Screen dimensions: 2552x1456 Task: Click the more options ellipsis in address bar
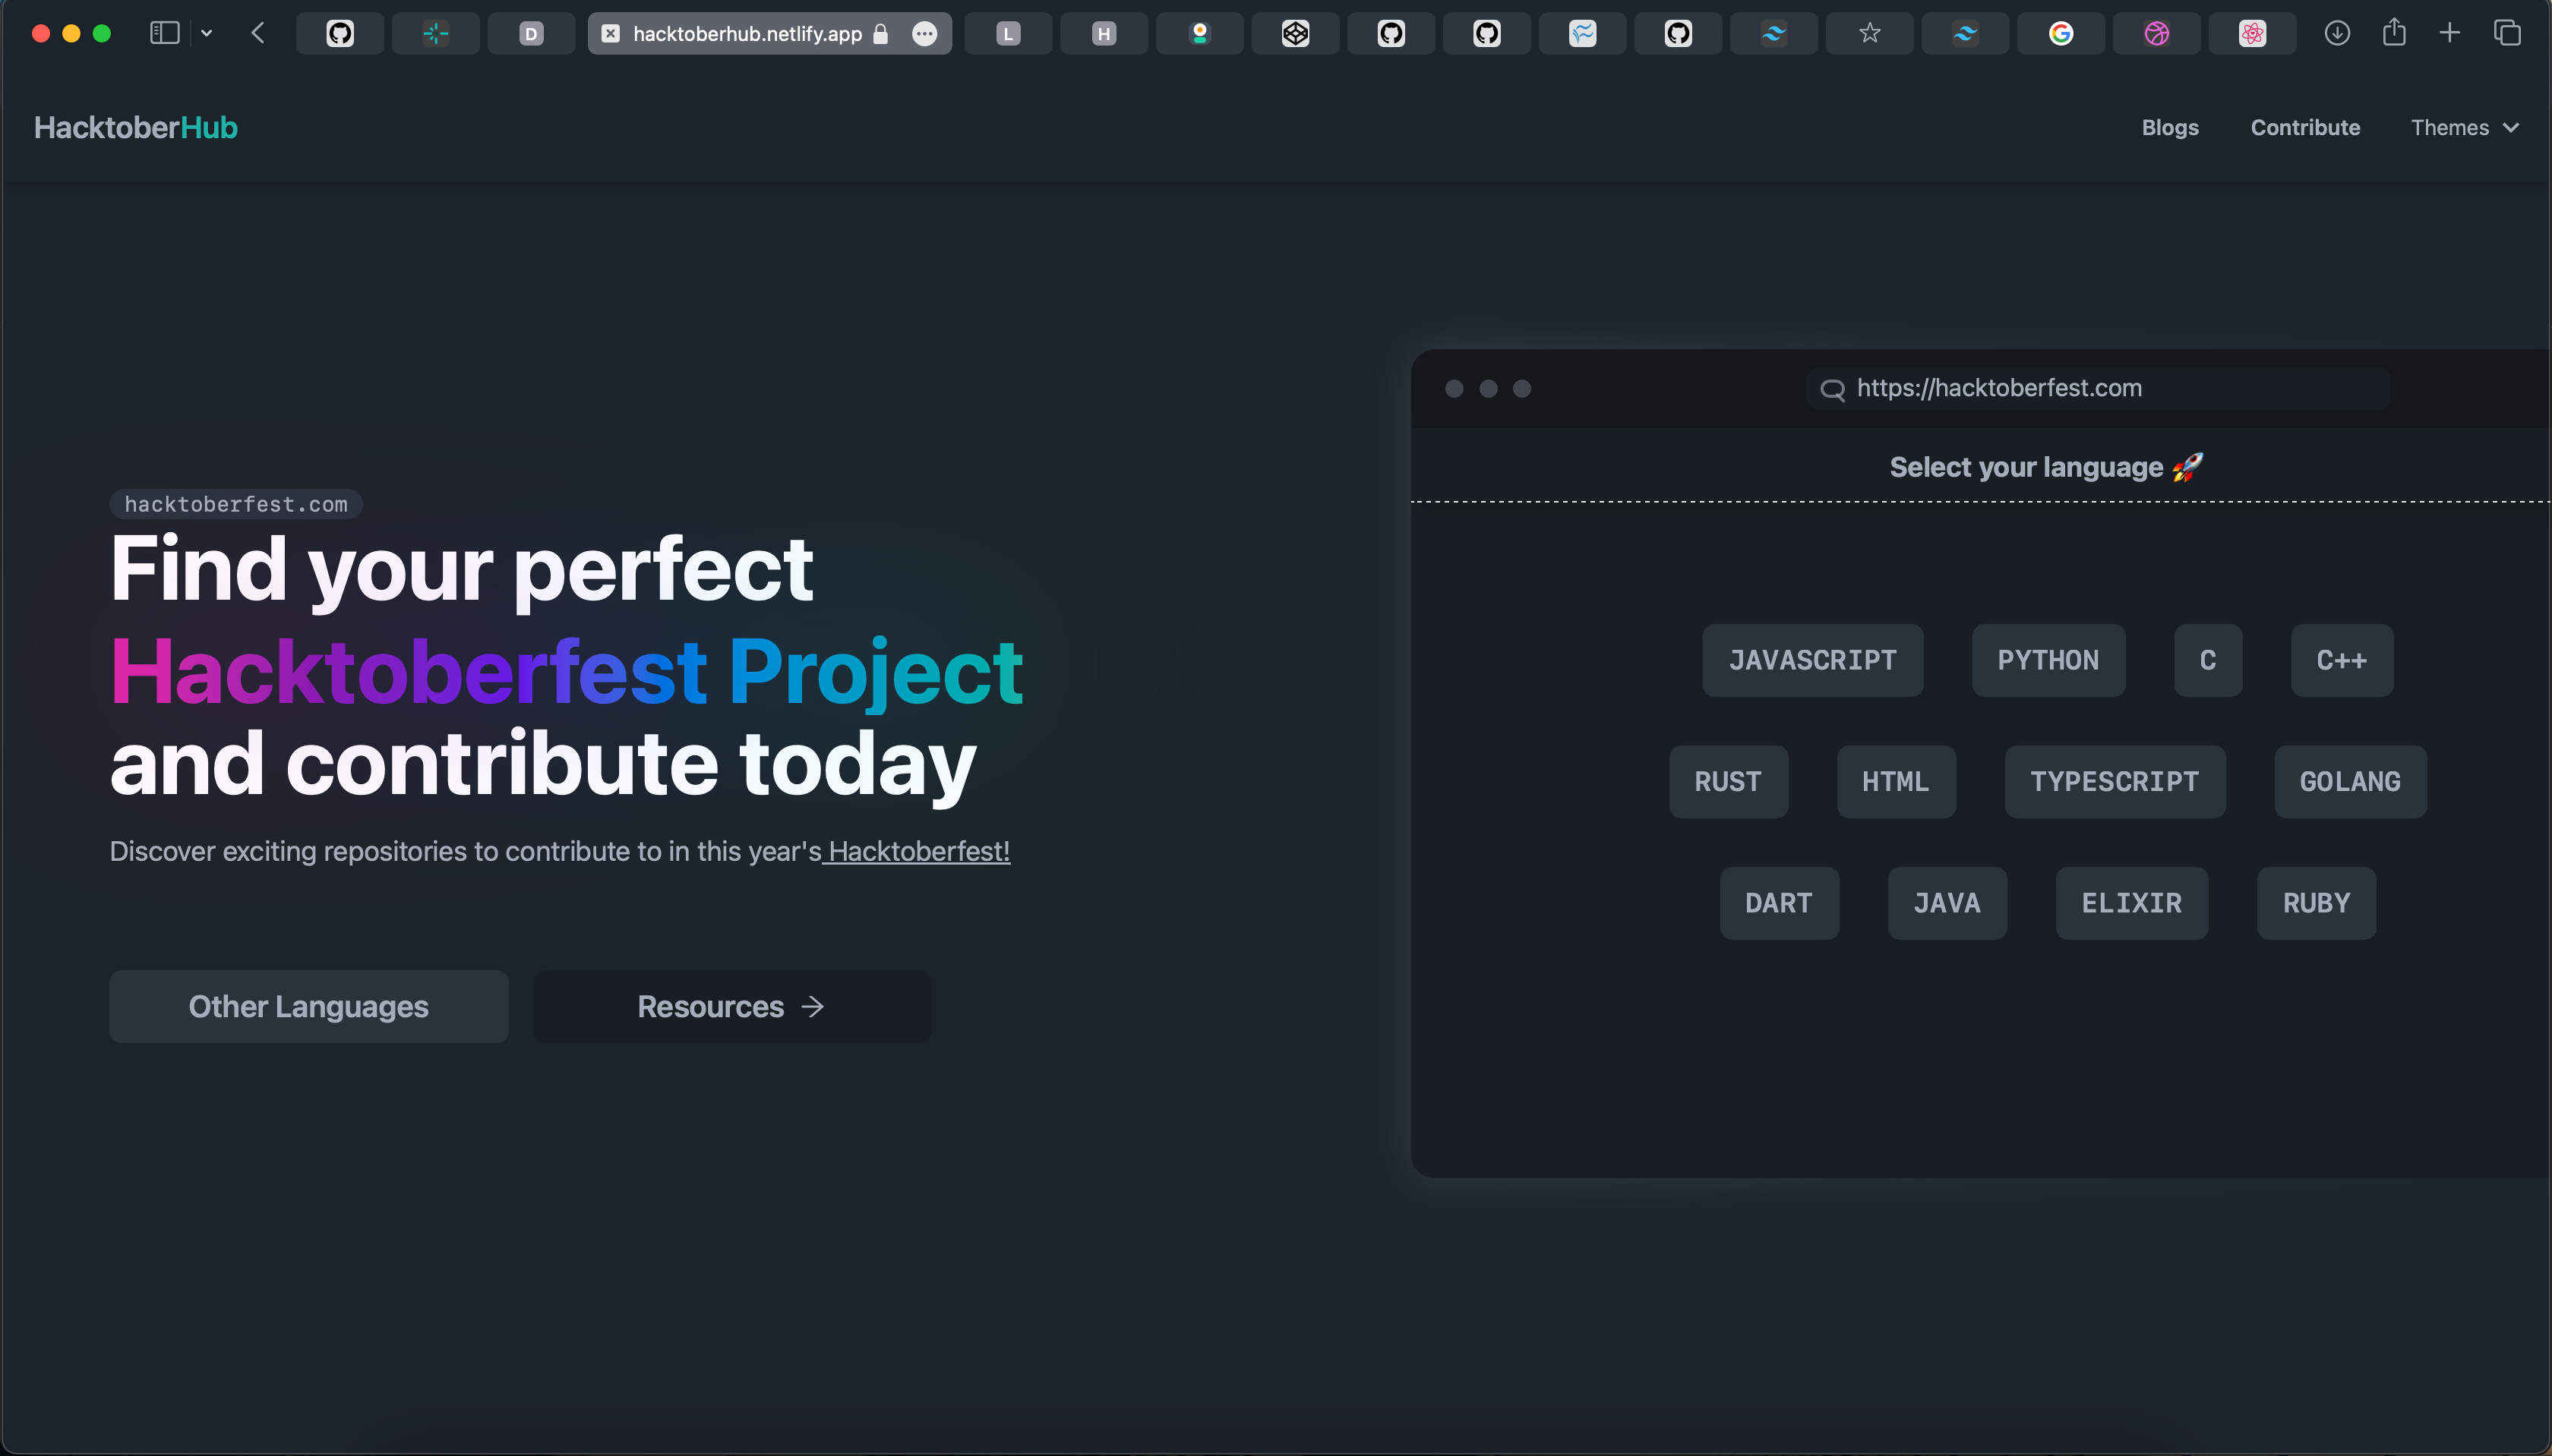[924, 34]
